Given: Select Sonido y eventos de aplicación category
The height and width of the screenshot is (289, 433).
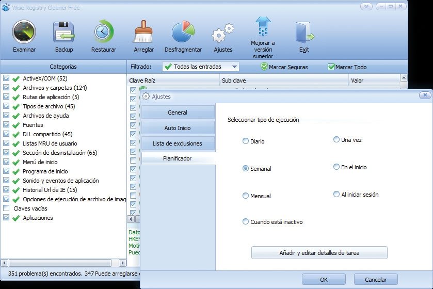Looking at the screenshot, I should (61, 181).
